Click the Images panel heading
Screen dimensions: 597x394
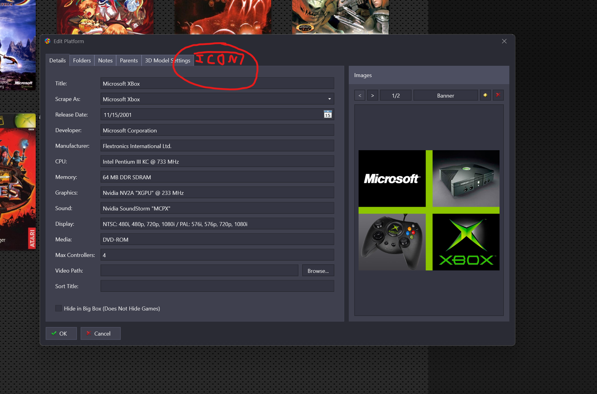coord(363,75)
